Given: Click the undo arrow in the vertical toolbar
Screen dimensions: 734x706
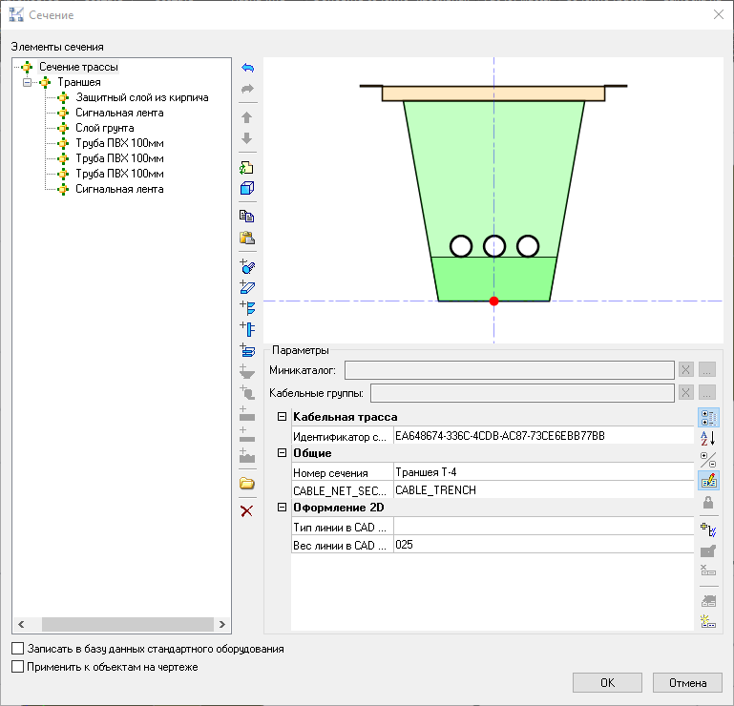Looking at the screenshot, I should click(x=247, y=69).
